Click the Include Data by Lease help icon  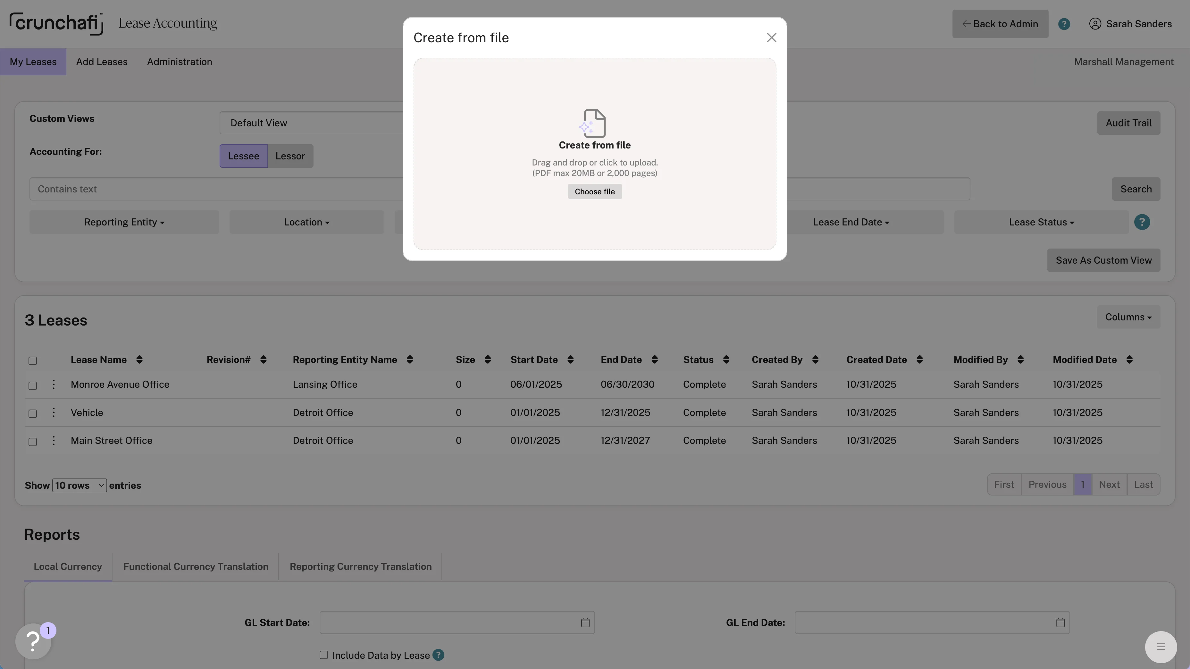pos(438,655)
